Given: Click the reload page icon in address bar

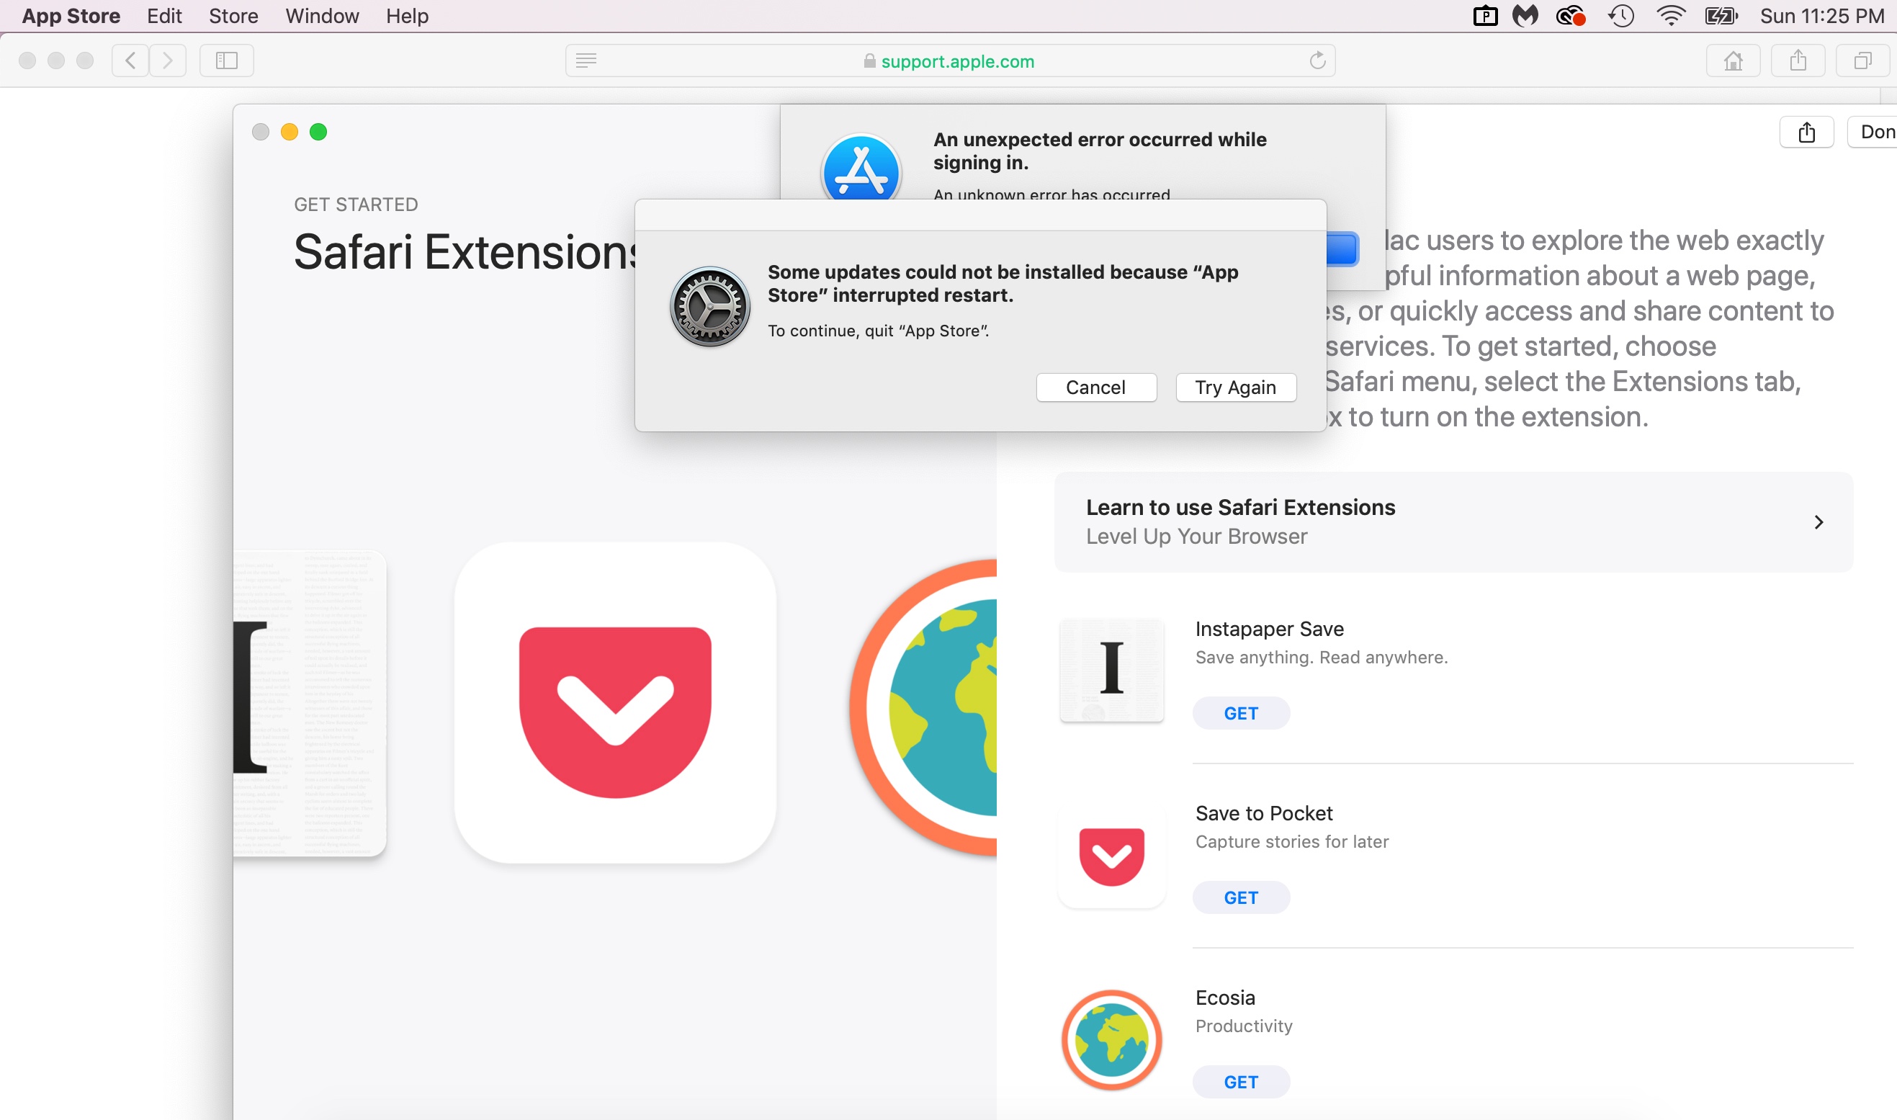Looking at the screenshot, I should pos(1317,61).
